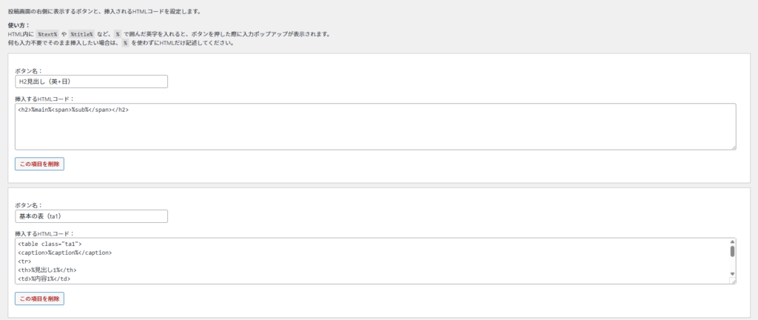Click the button name field containing H2見出し（英+日）
Viewport: 758px width, 320px height.
(91, 81)
